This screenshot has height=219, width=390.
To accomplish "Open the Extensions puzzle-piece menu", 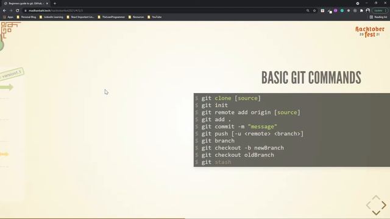I will (361, 11).
